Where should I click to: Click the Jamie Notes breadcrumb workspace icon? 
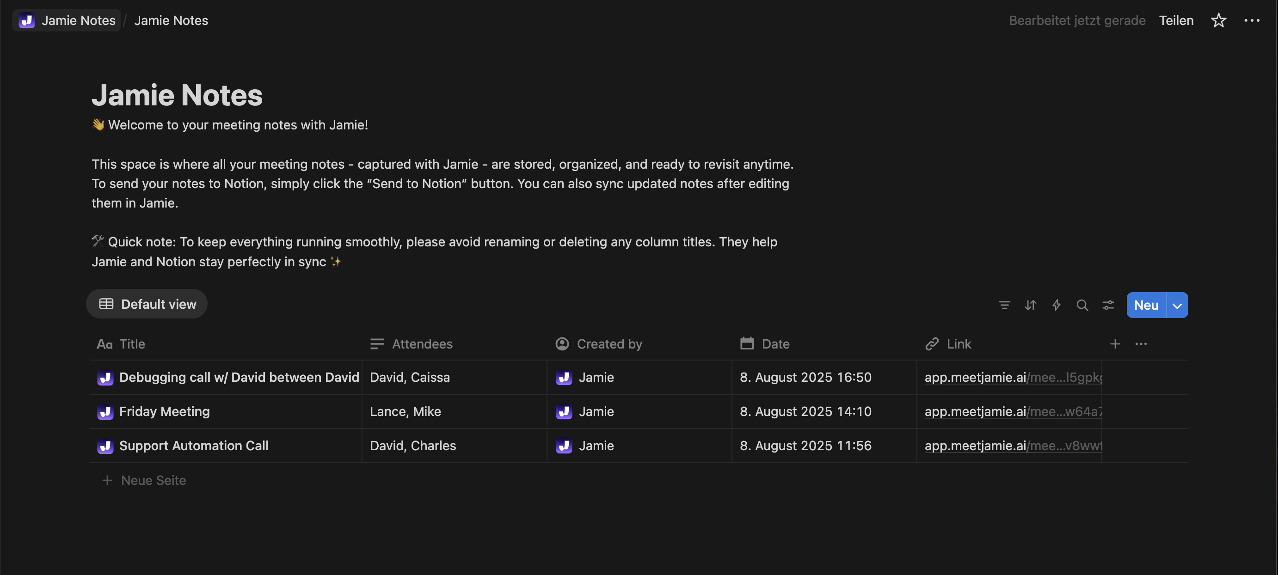pos(26,20)
